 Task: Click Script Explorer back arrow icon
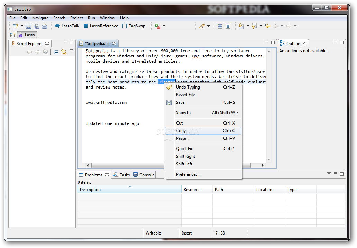pos(29,52)
